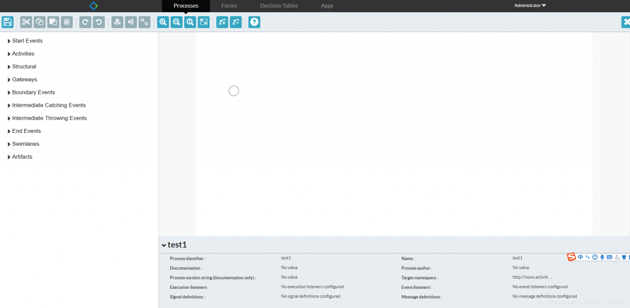The height and width of the screenshot is (308, 630).
Task: Close the editor with the X button
Action: click(x=626, y=22)
